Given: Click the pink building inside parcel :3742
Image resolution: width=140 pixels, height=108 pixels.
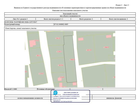Looking at the screenshot, I should tap(32, 43).
